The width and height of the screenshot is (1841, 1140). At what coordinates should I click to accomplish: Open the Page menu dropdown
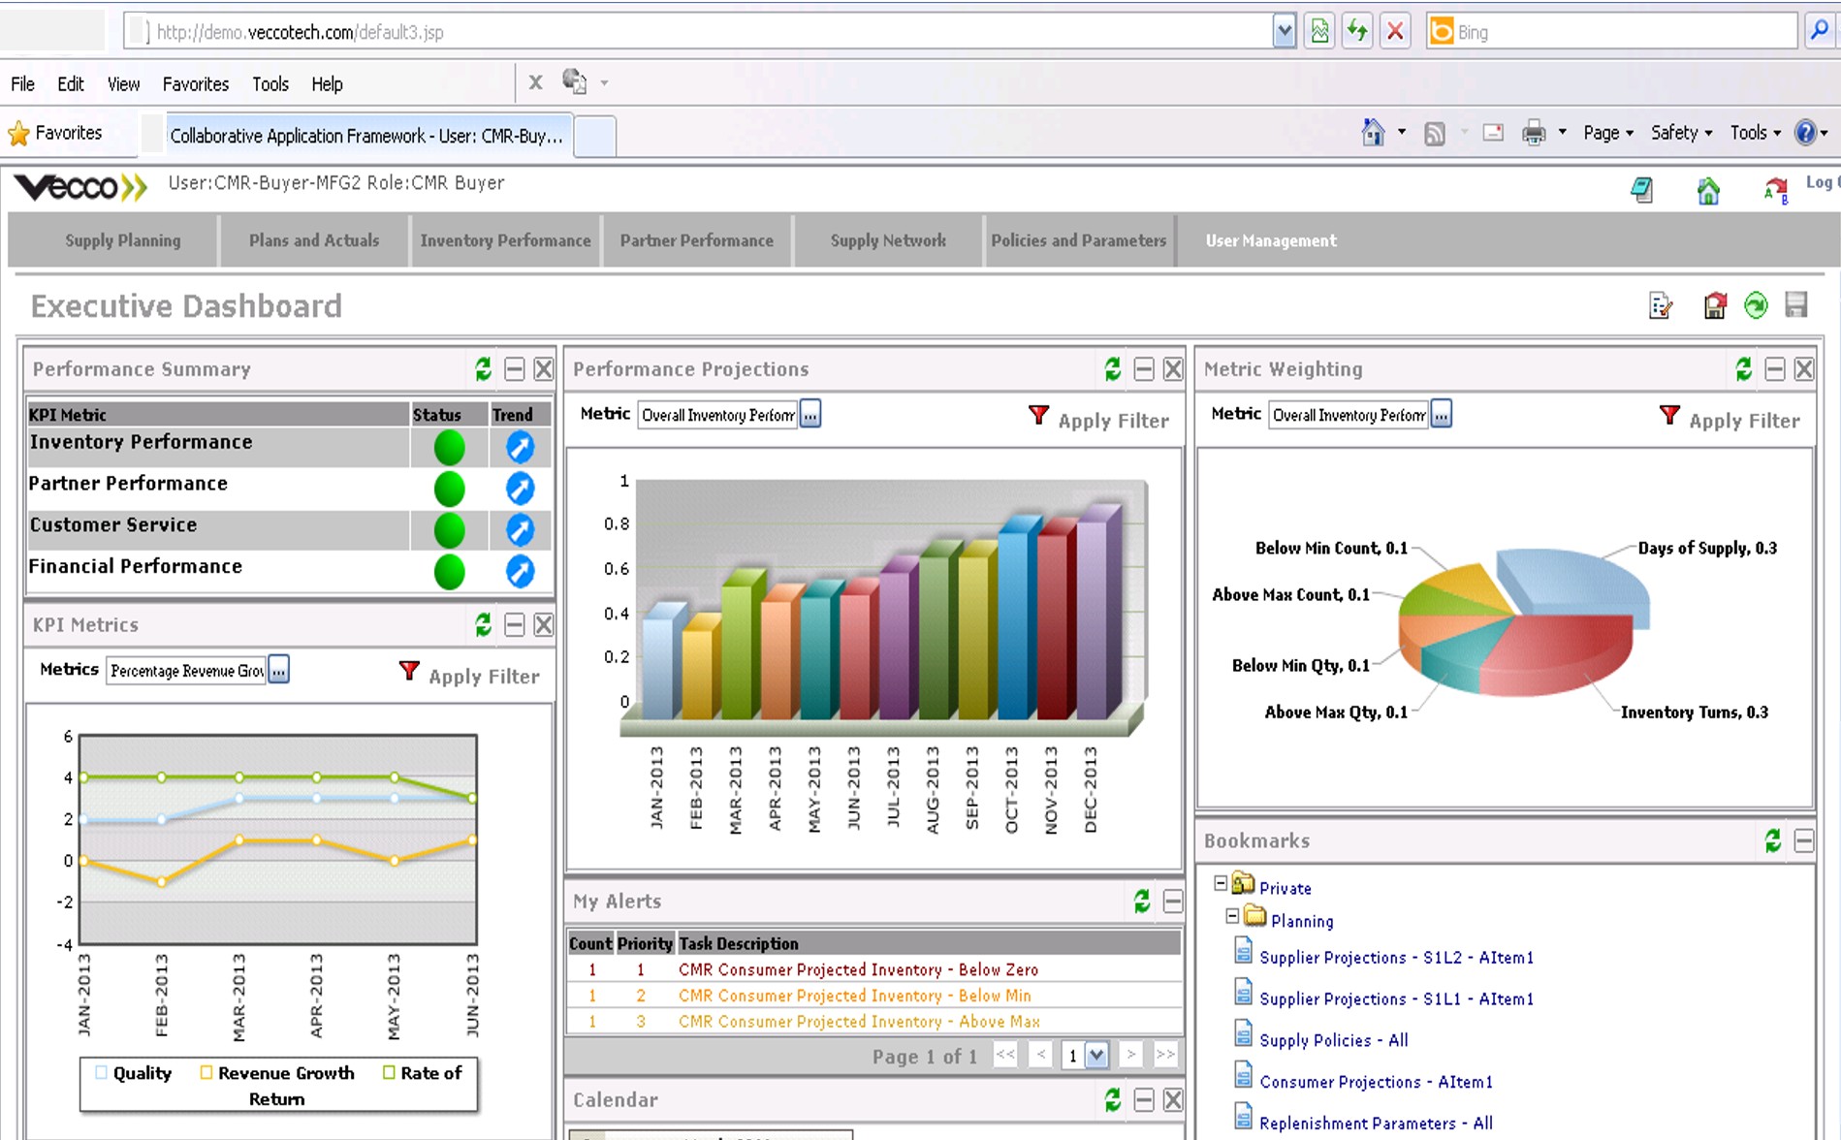(x=1608, y=133)
